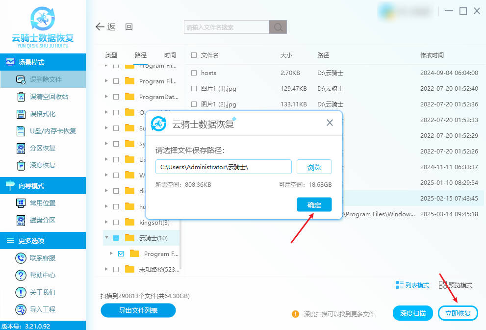Image resolution: width=486 pixels, height=330 pixels.
Task: Expand the kingsoft(3) folder node
Action: click(106, 223)
